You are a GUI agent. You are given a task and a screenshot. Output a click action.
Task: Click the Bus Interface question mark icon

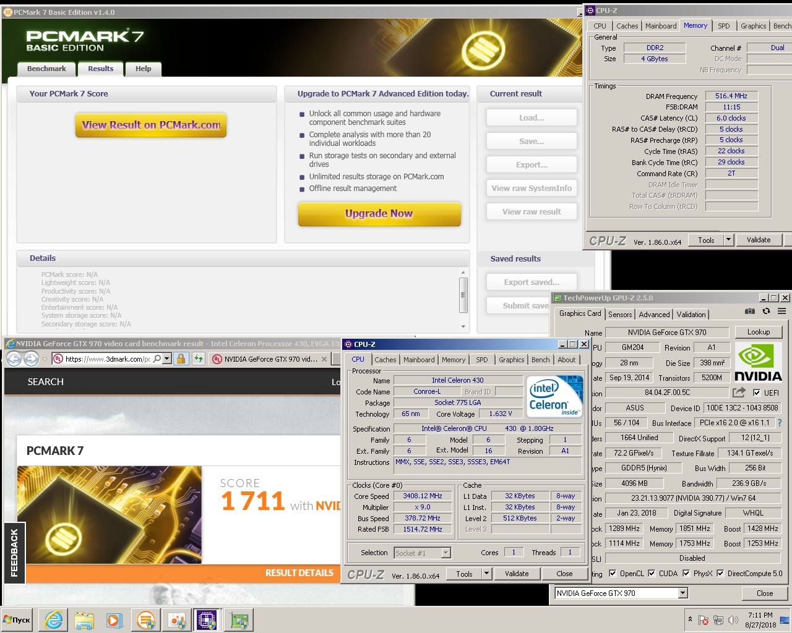pos(780,423)
